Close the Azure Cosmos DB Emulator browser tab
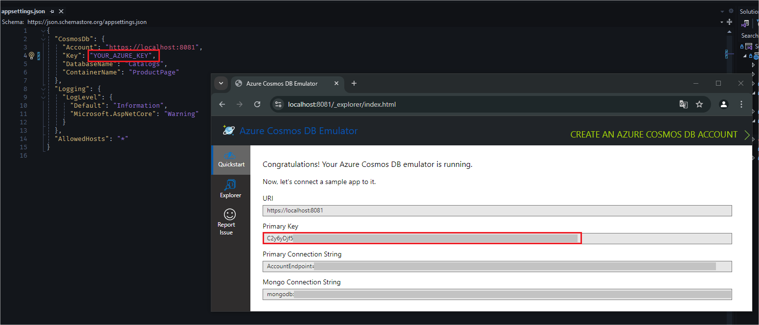 pyautogui.click(x=336, y=83)
